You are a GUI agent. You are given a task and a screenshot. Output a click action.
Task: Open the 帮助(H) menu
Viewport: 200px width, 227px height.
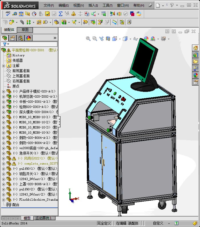(x=139, y=5)
